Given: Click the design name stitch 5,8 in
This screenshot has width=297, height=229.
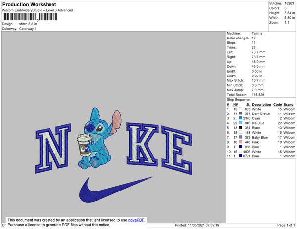Looking at the screenshot, I should click(x=28, y=24).
